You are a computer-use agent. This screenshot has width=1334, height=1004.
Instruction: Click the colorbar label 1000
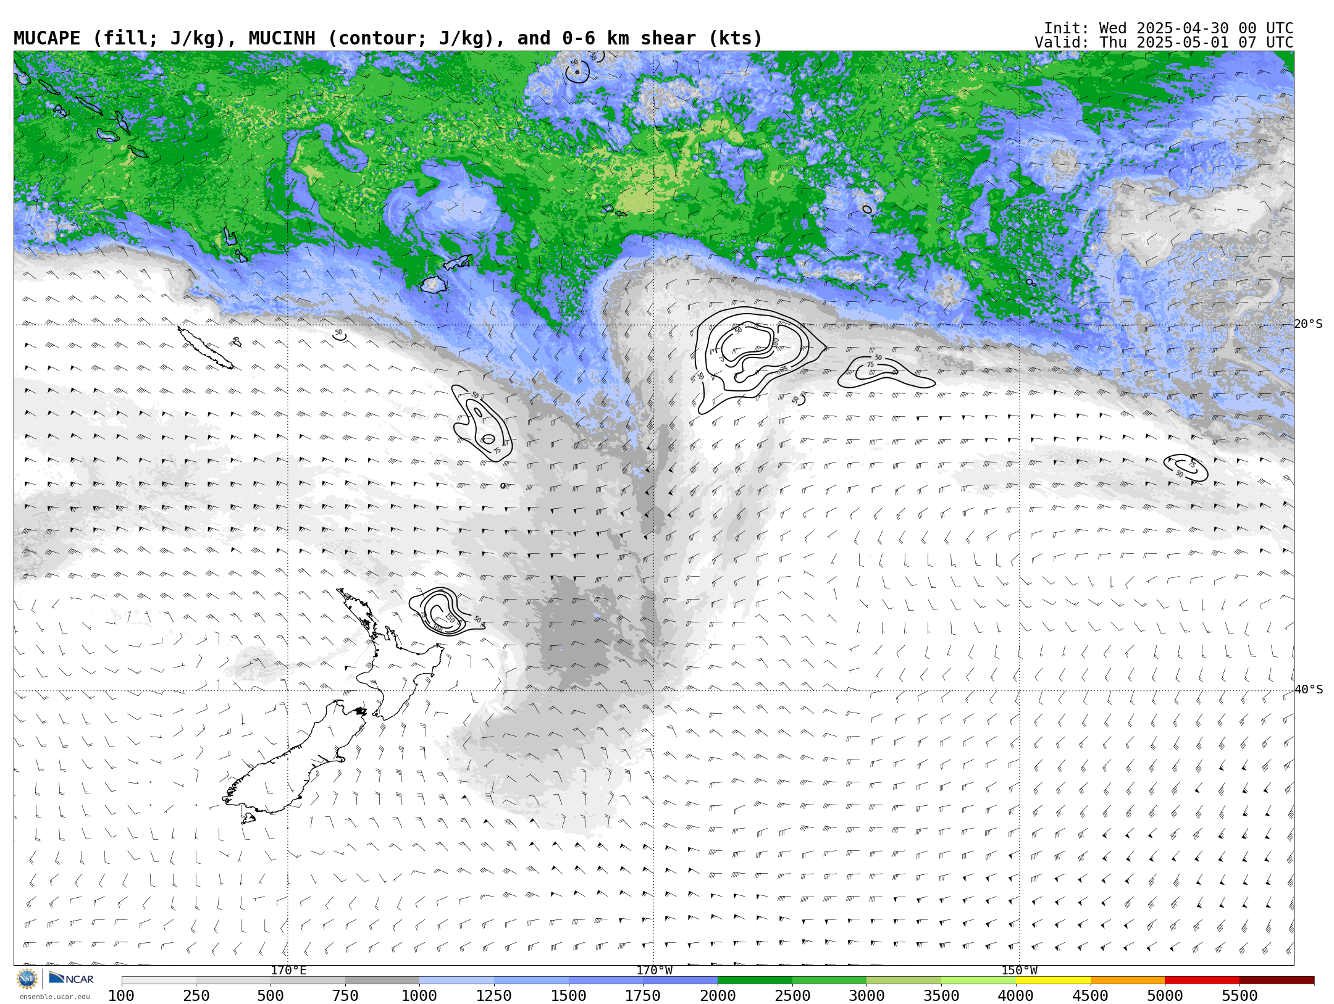pyautogui.click(x=420, y=996)
